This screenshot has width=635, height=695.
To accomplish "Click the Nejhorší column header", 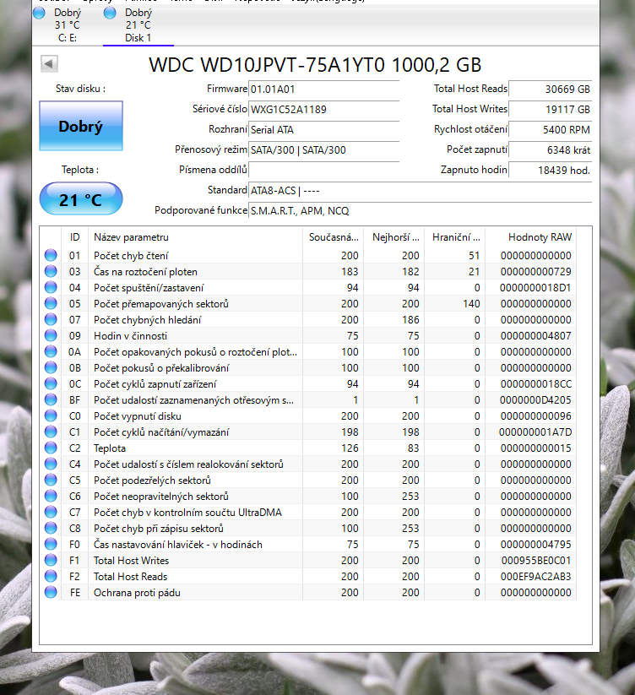I will [x=394, y=237].
